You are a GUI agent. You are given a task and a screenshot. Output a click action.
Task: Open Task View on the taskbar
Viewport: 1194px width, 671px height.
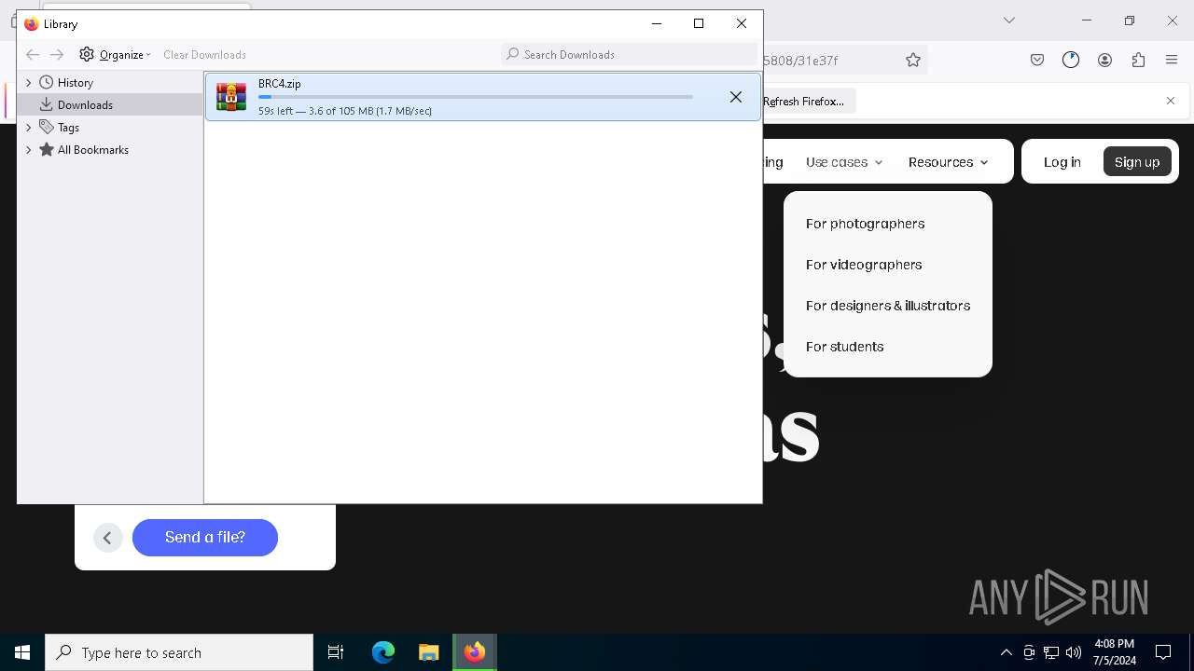(336, 652)
